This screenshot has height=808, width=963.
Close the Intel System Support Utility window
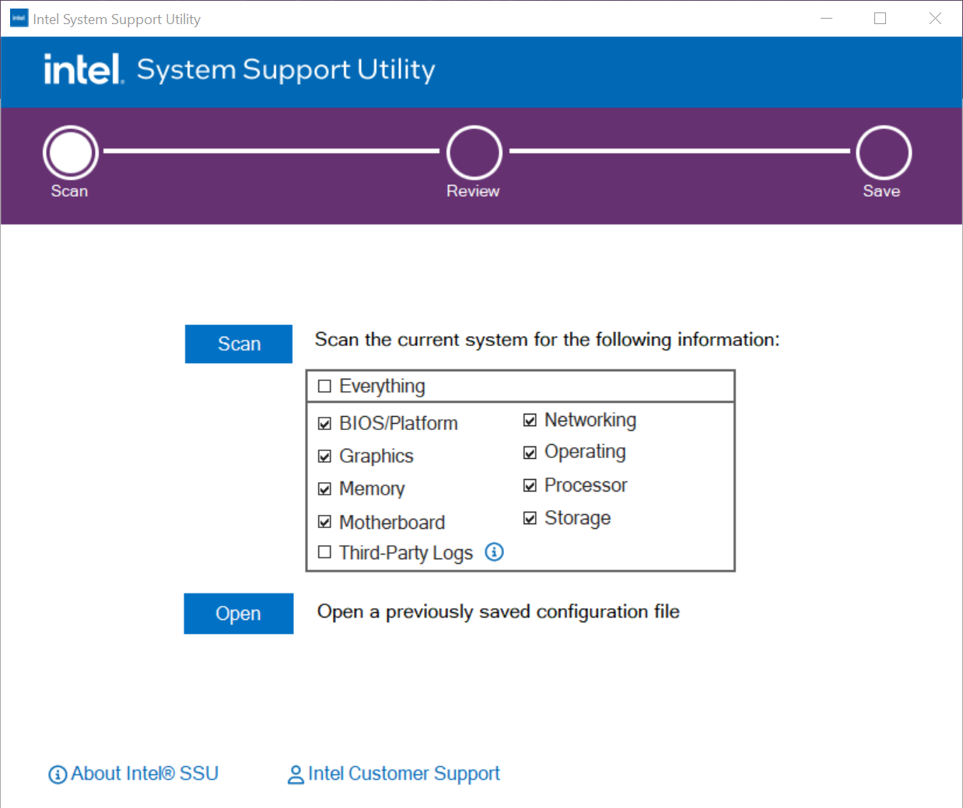click(935, 18)
